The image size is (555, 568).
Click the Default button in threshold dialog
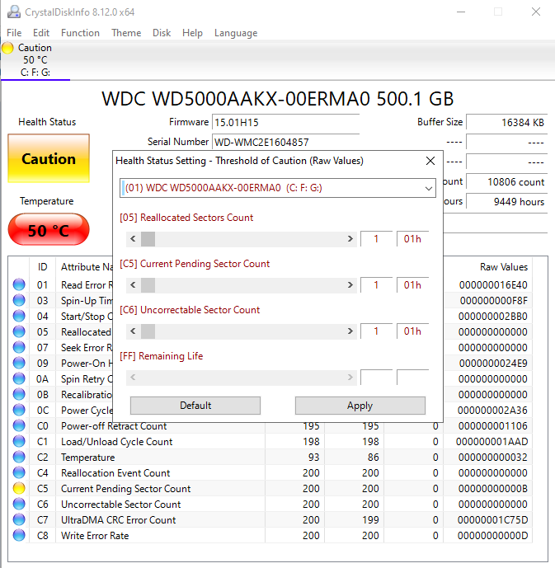[x=195, y=406]
